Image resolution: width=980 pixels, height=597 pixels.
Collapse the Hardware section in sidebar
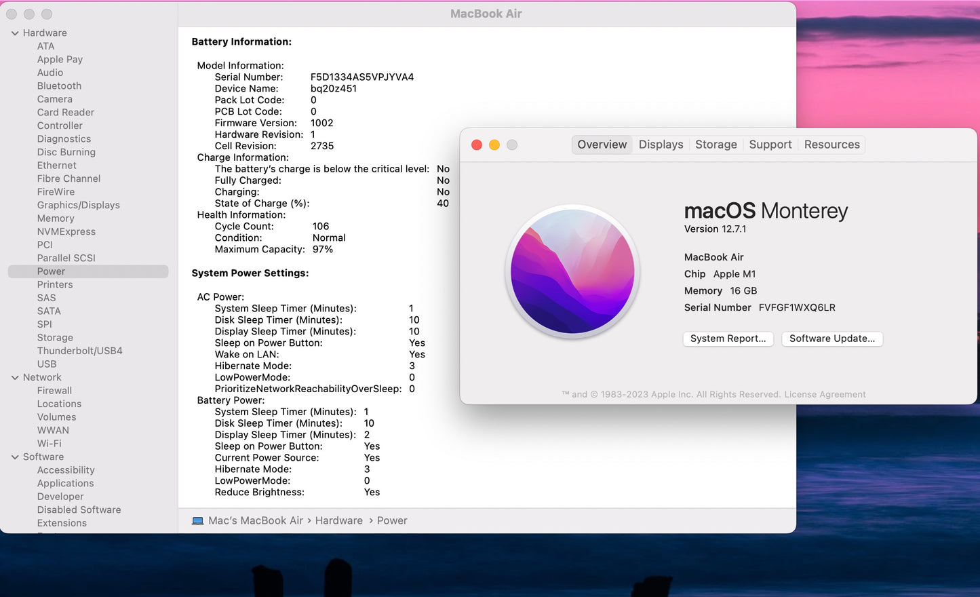click(15, 33)
